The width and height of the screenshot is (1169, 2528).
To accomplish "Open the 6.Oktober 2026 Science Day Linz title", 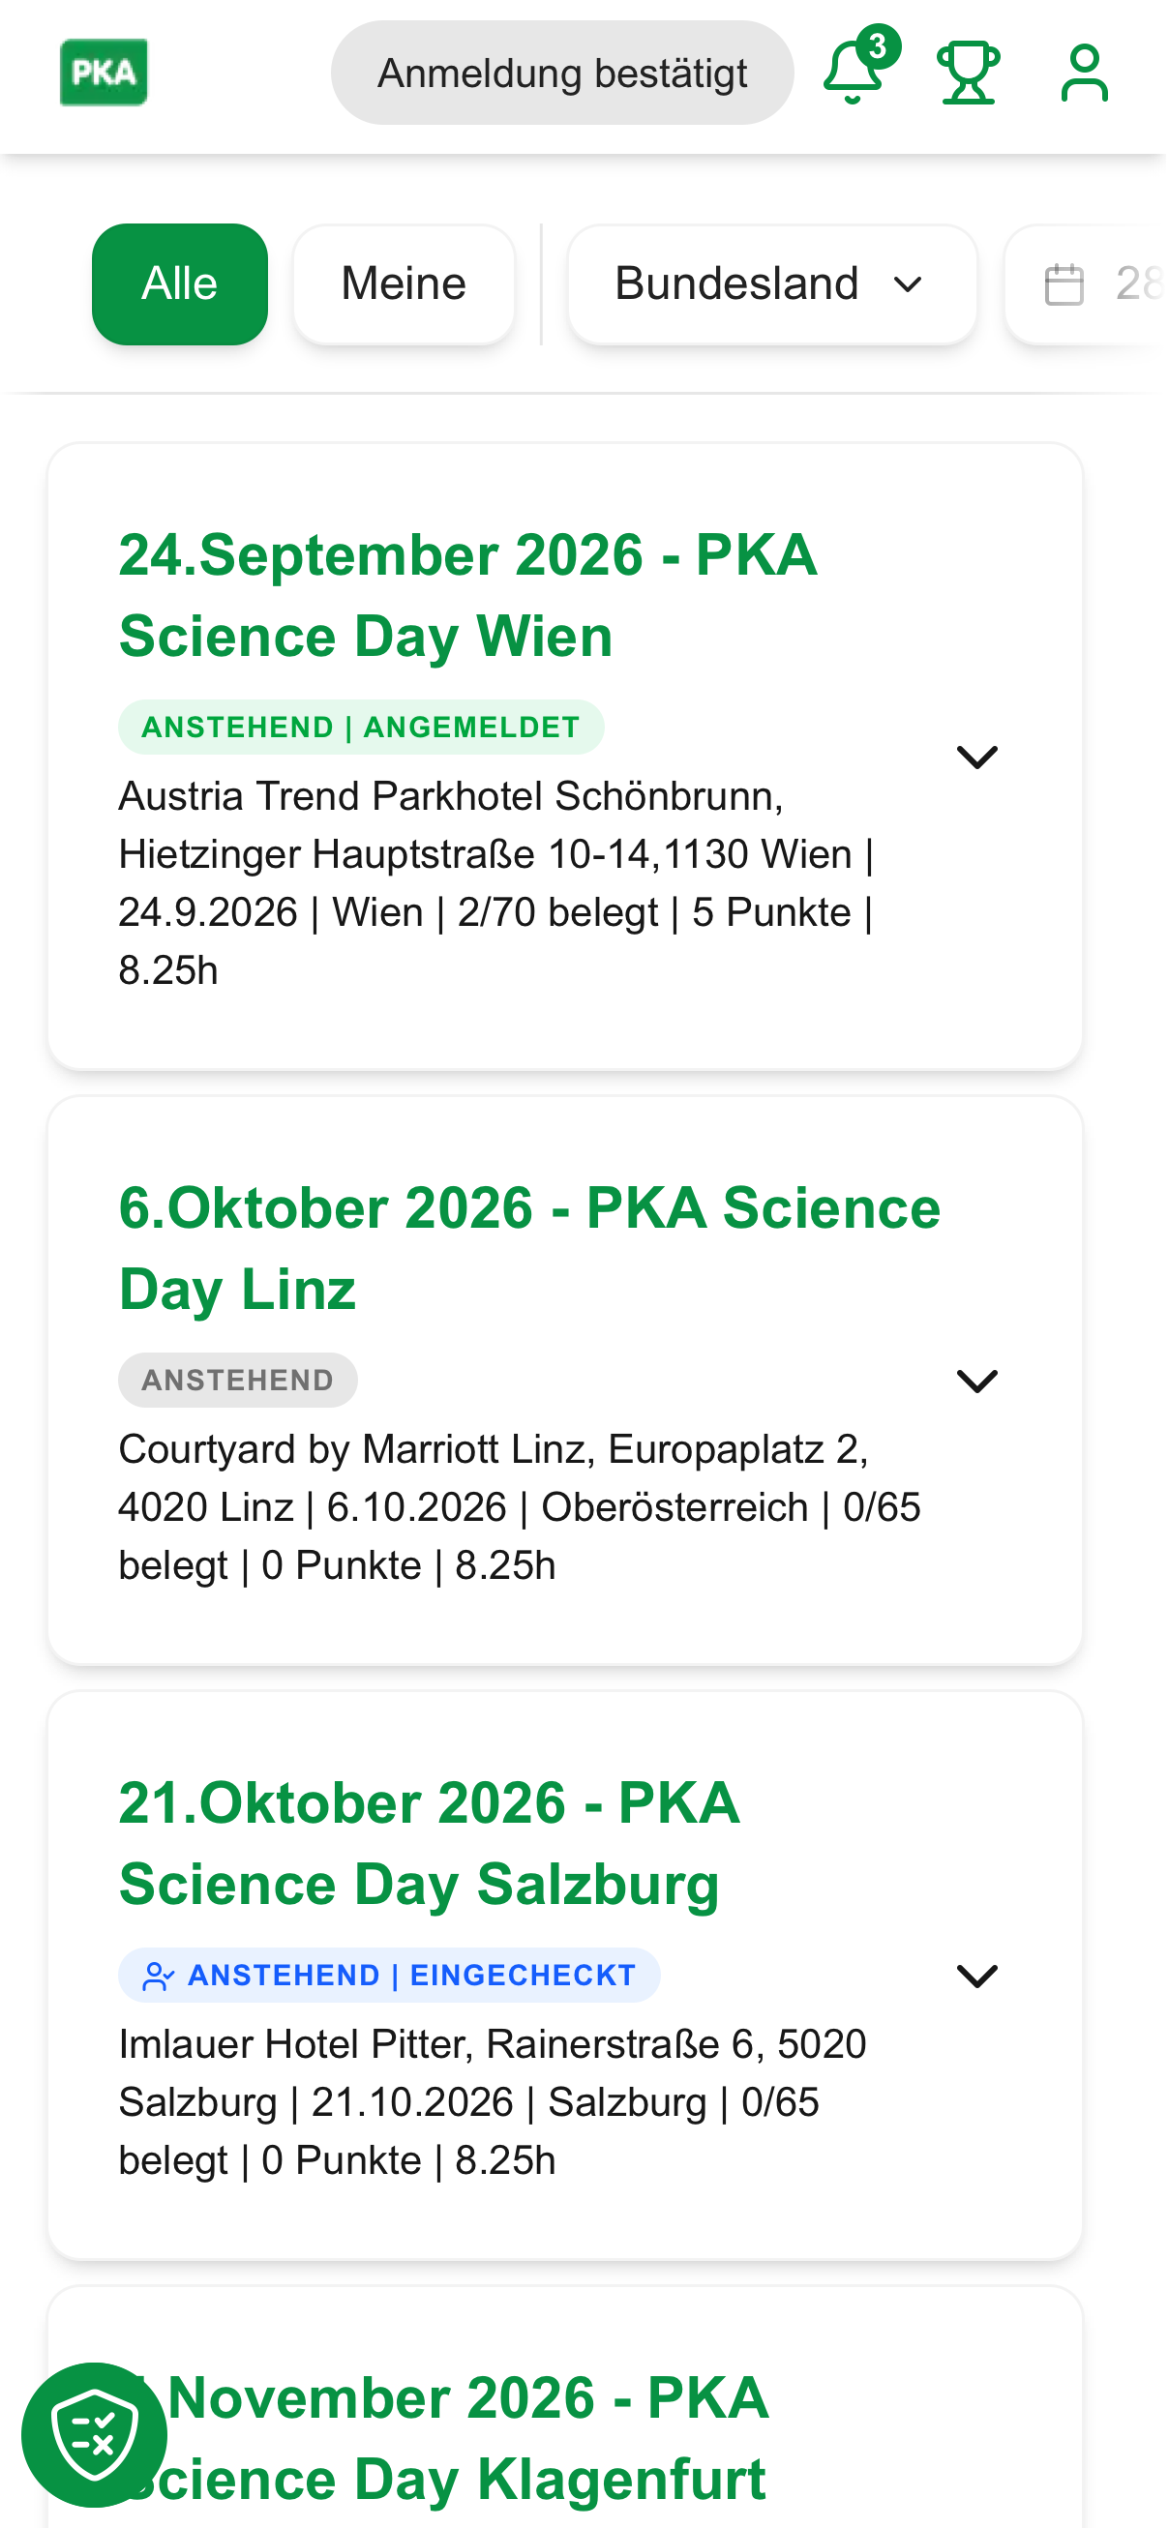I will pyautogui.click(x=531, y=1248).
